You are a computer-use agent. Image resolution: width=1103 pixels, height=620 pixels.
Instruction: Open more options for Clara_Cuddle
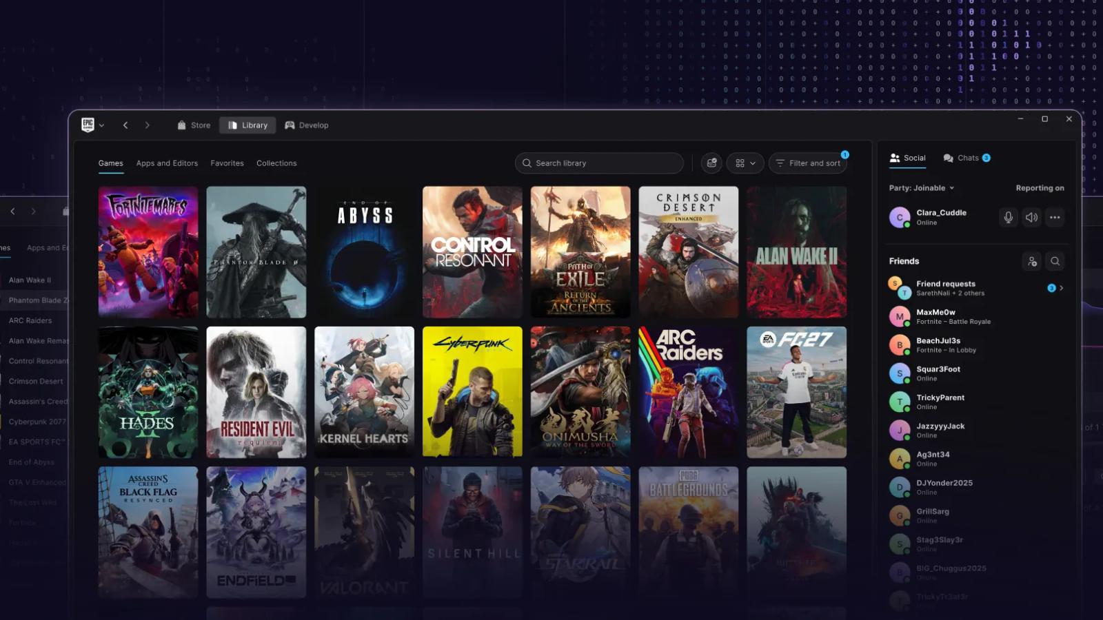coord(1055,218)
